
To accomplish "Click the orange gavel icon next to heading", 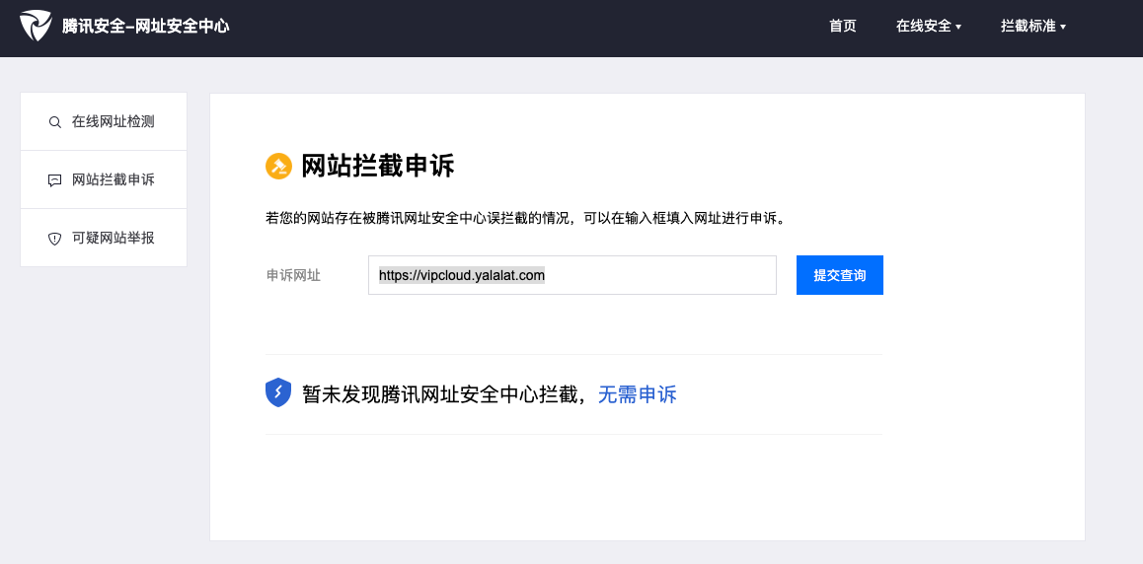I will click(278, 167).
